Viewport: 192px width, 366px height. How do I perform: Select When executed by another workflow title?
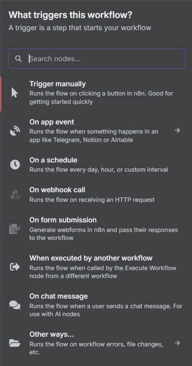point(91,258)
